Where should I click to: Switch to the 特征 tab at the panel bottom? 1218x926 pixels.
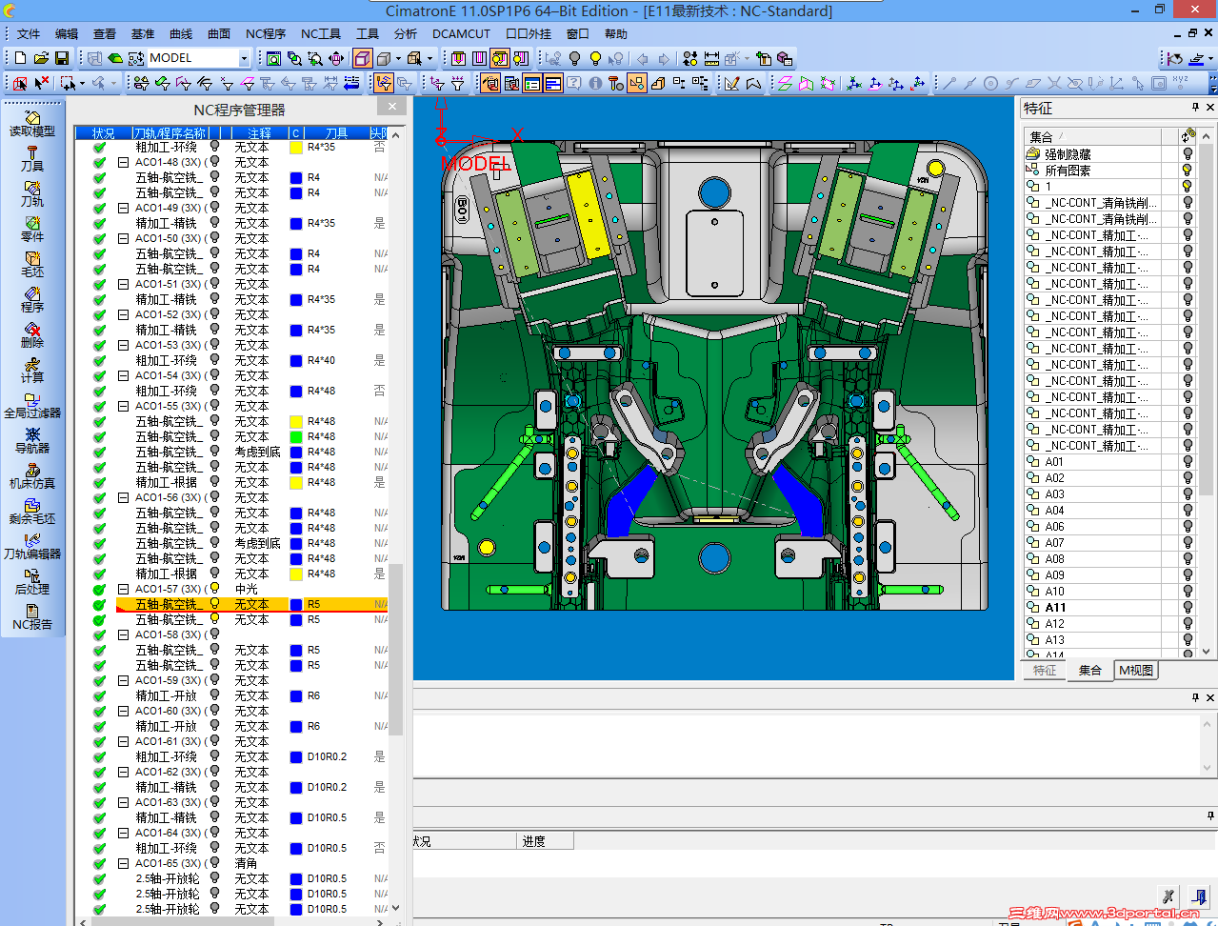point(1045,670)
